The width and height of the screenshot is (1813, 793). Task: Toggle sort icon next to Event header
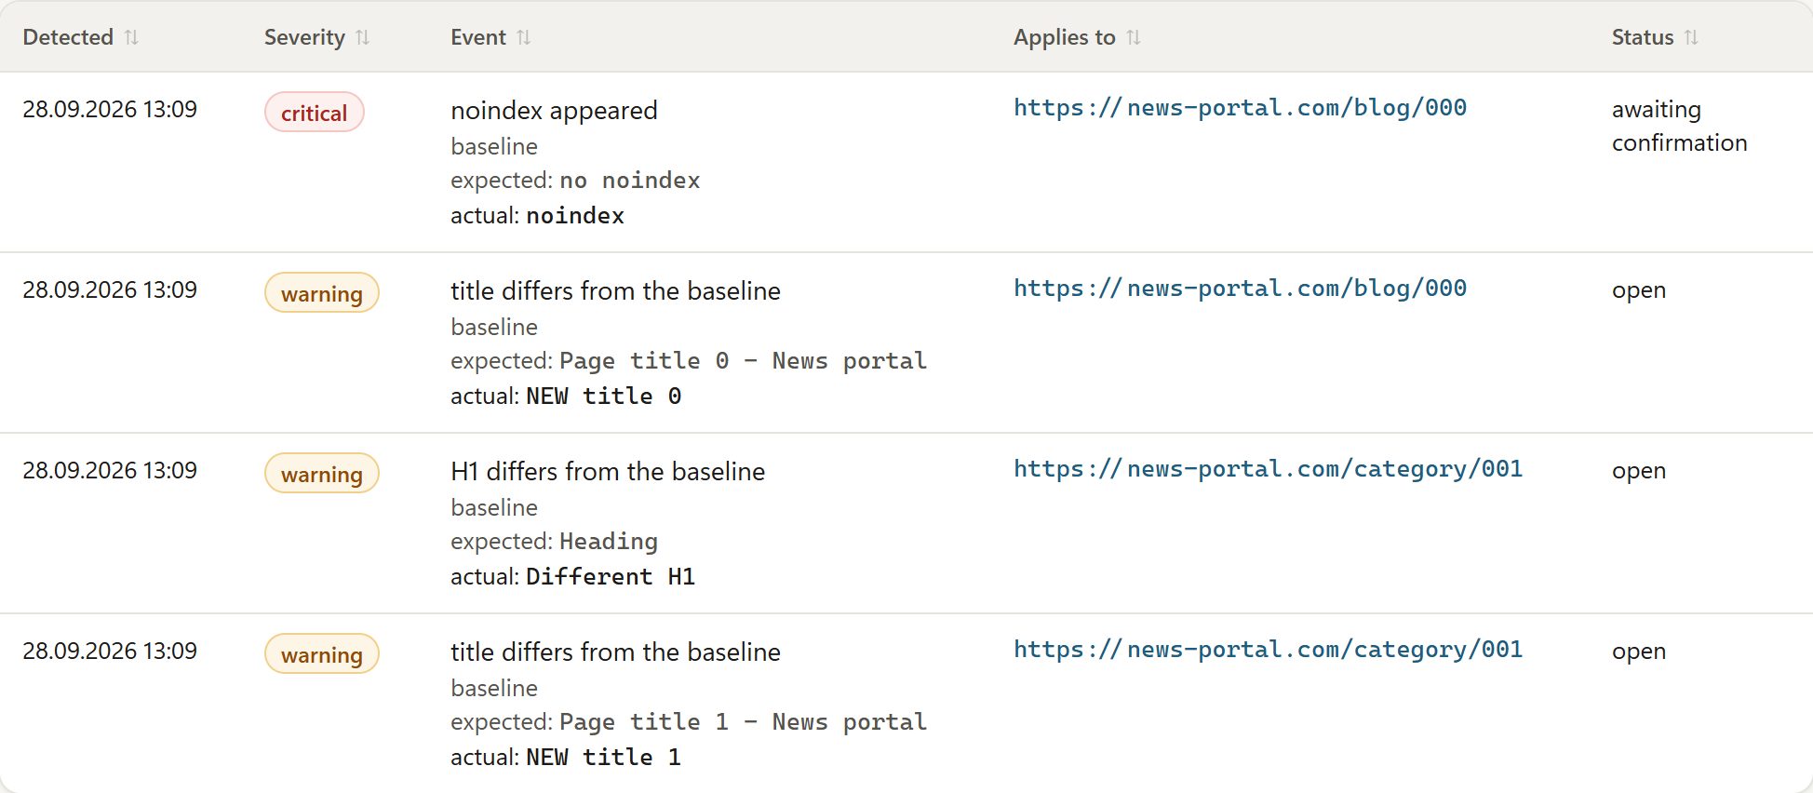[x=524, y=37]
